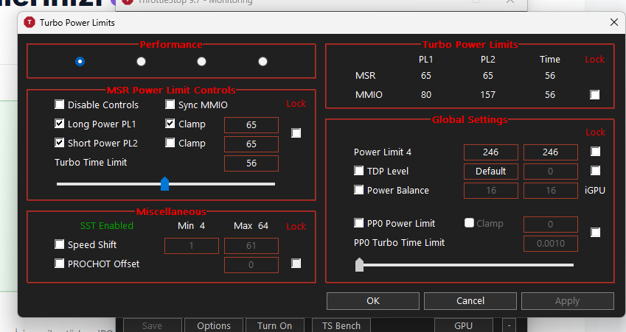
Task: Click Save in the ThrottleStop window
Action: click(x=152, y=325)
